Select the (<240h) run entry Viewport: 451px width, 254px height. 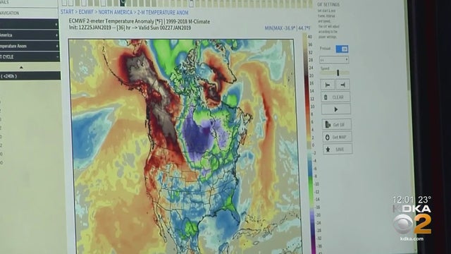[x=30, y=76]
